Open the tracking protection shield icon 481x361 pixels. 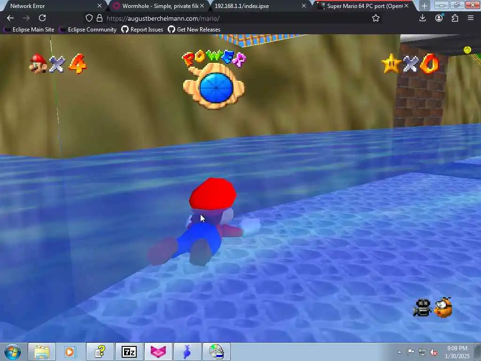[x=89, y=18]
